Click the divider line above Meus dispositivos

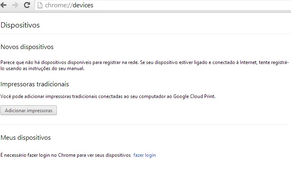coord(145,124)
